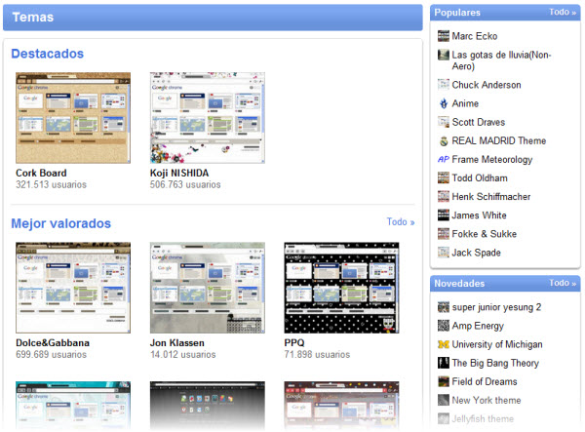The height and width of the screenshot is (432, 585).
Task: Click the Marc Ecko theme icon
Action: 444,36
